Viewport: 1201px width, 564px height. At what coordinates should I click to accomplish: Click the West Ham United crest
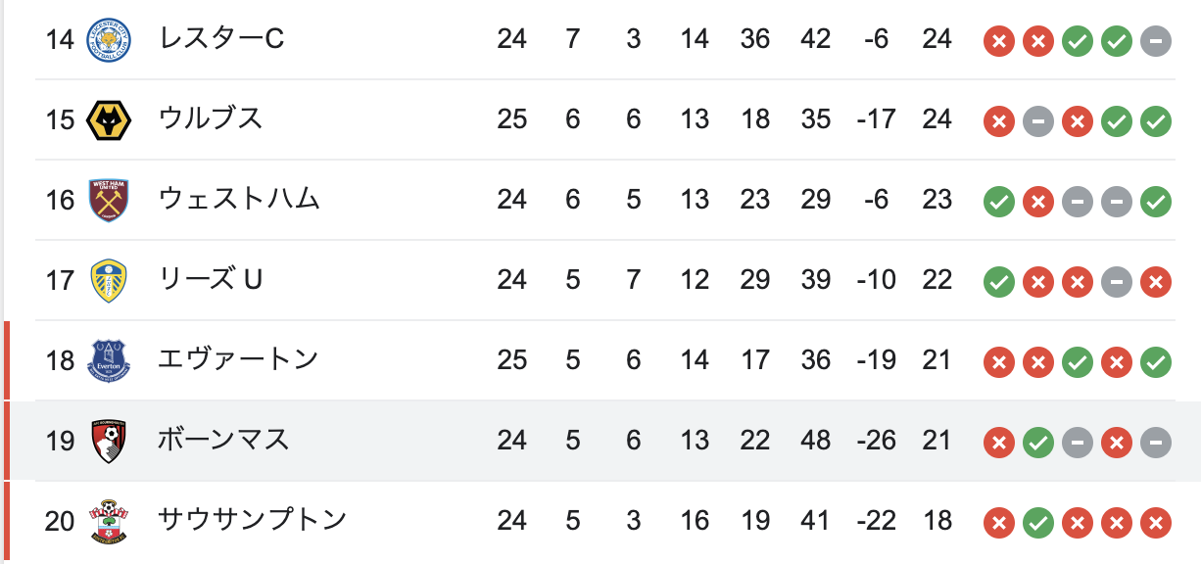(x=108, y=200)
